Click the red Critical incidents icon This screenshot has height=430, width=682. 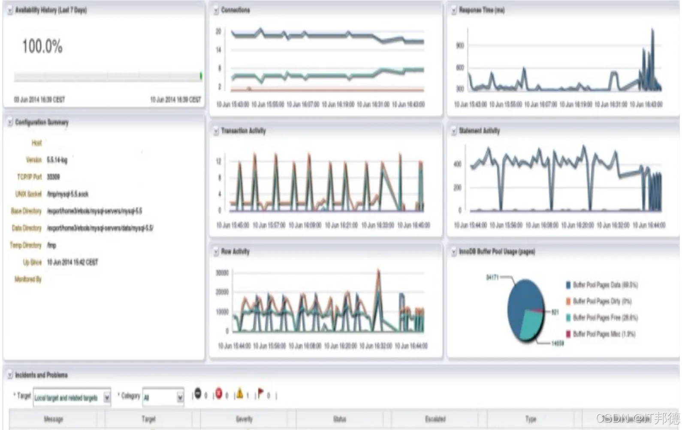coord(219,394)
